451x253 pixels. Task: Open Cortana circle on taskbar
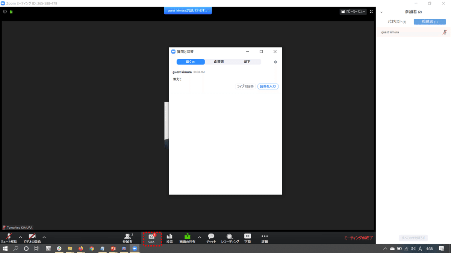coord(26,249)
